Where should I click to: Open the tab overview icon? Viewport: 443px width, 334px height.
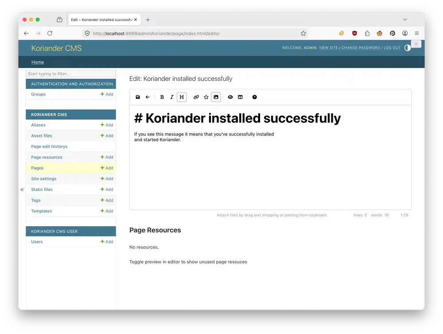[x=59, y=20]
